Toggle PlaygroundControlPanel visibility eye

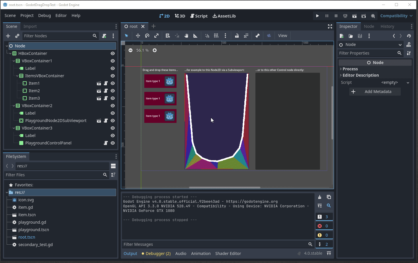pos(113,143)
